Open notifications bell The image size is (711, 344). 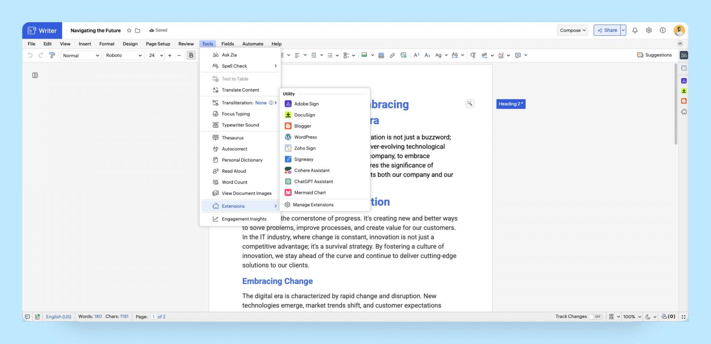pos(635,30)
